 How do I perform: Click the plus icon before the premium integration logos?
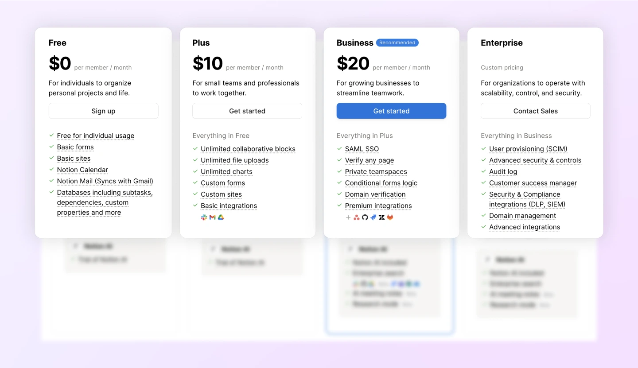[x=348, y=217]
